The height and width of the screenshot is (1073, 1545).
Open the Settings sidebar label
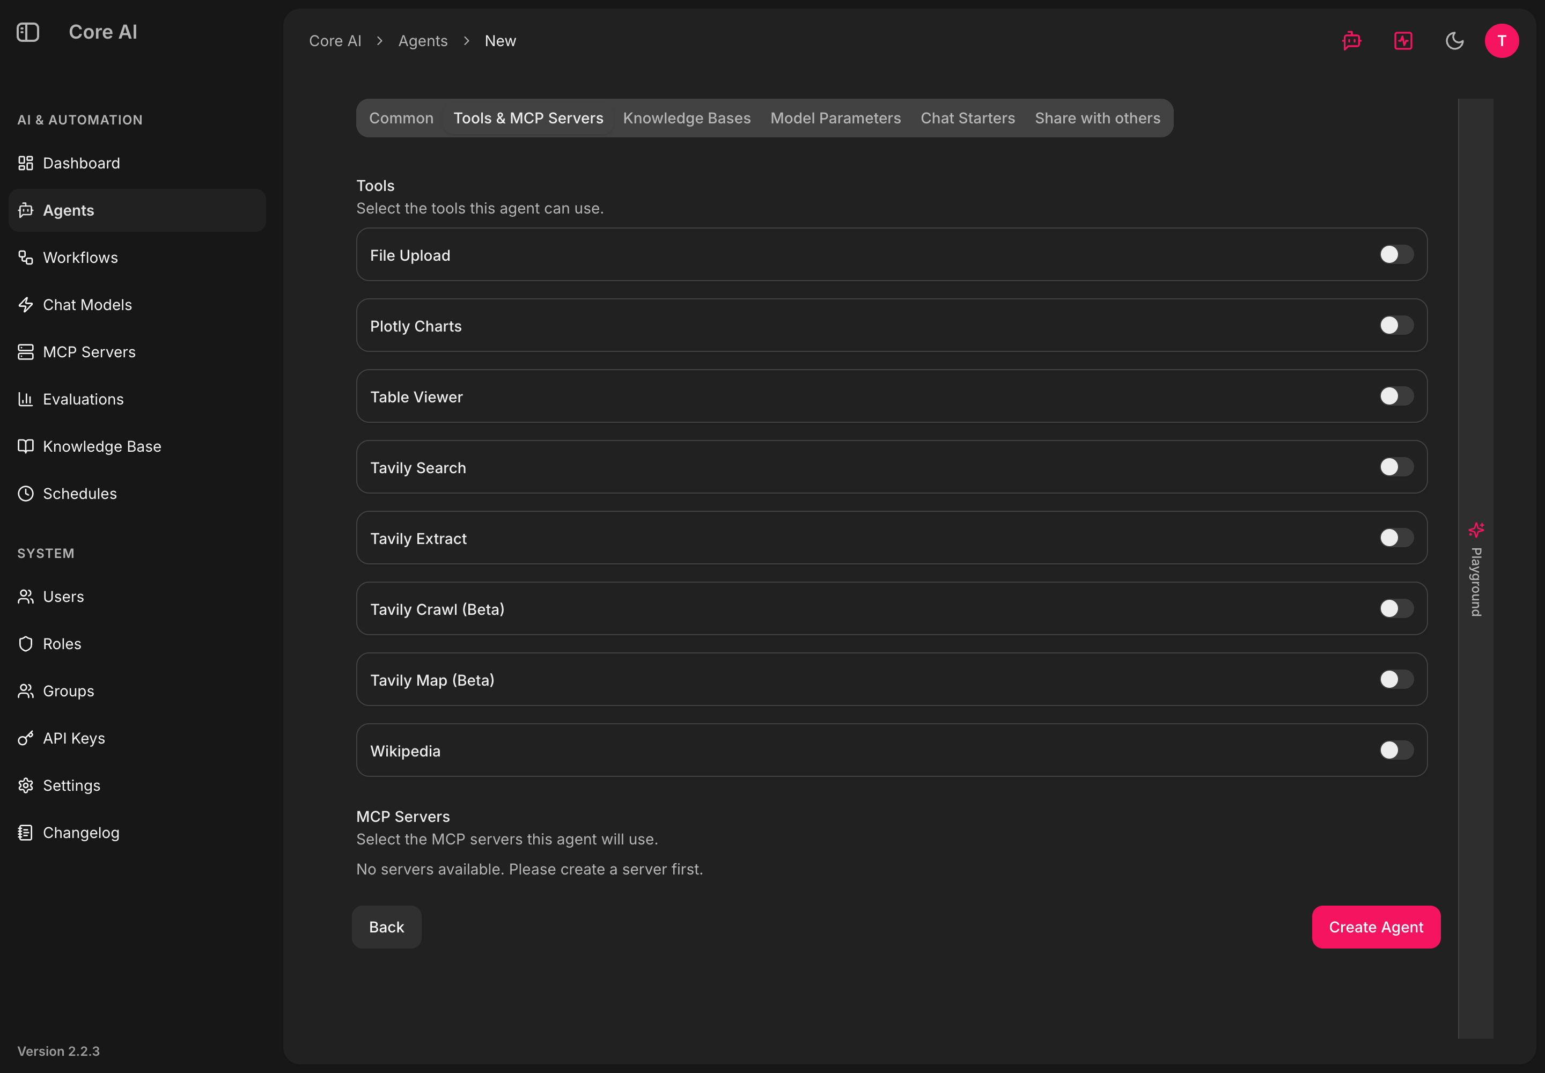(x=71, y=785)
